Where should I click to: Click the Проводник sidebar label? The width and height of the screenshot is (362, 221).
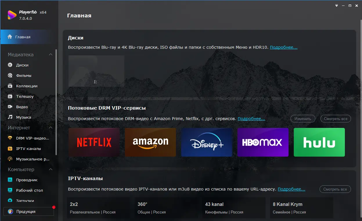tap(27, 180)
